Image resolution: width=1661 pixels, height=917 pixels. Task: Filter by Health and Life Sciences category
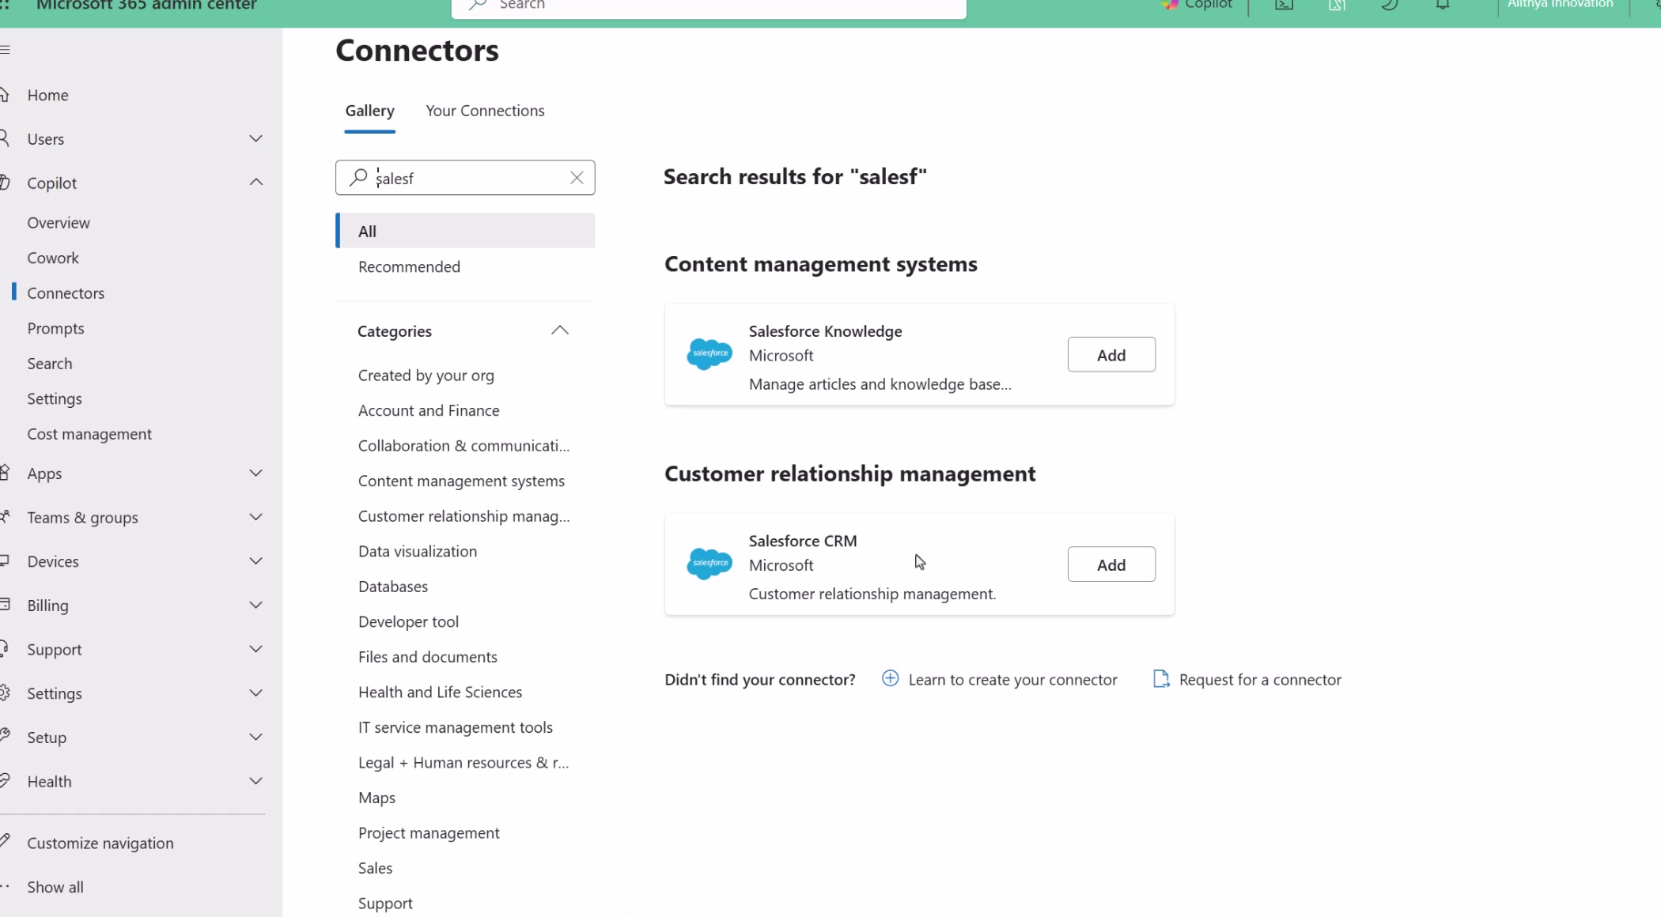(440, 692)
